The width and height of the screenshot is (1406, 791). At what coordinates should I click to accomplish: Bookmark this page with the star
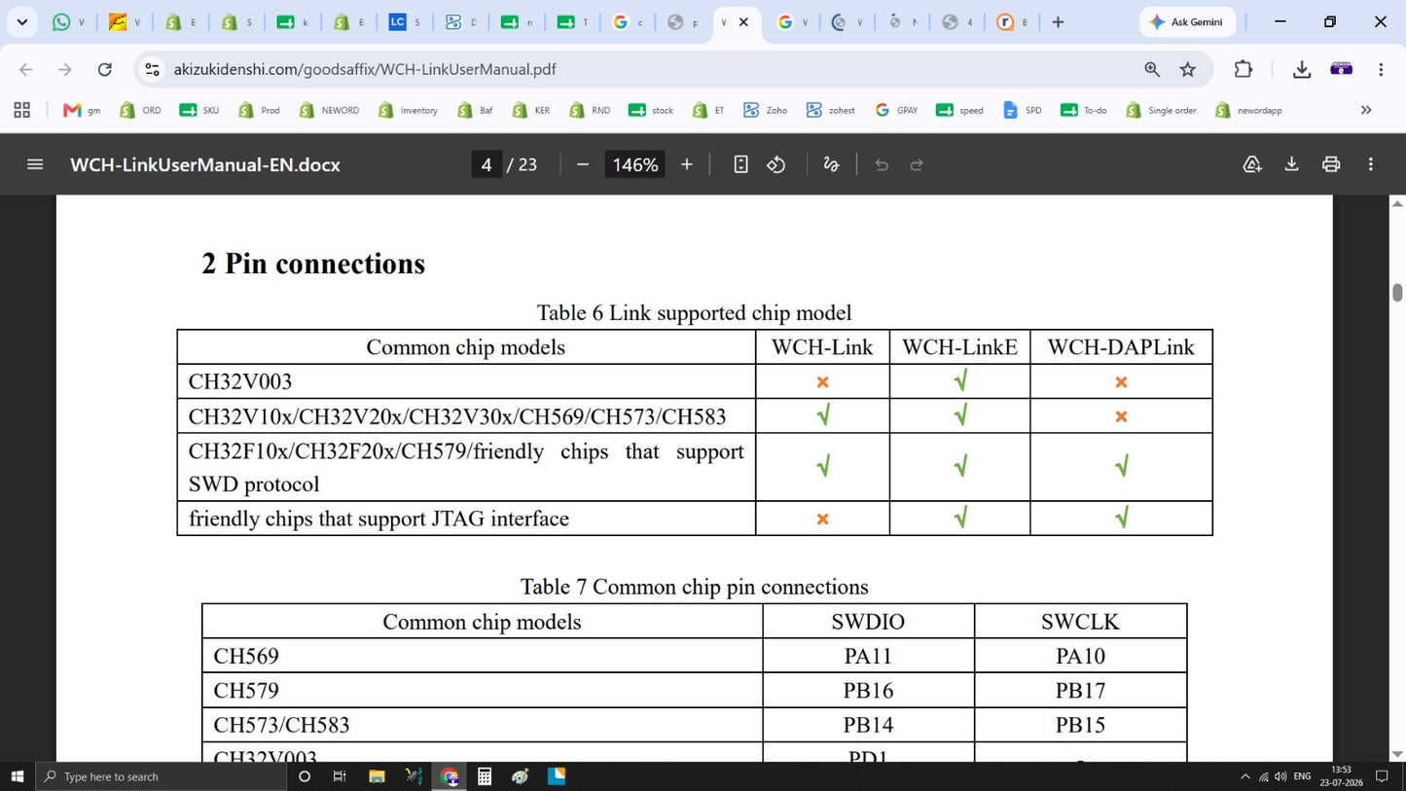(1188, 69)
